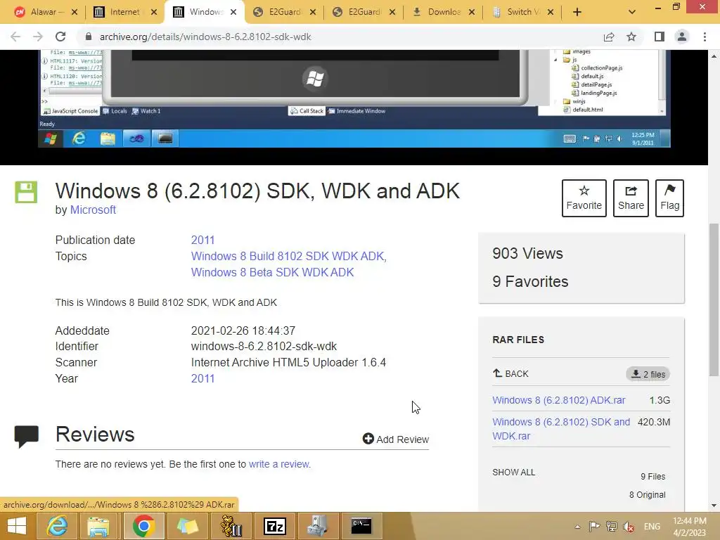This screenshot has height=540, width=720.
Task: Select the identifier text windows-8-6.2.8102-sdk-wdk
Action: pyautogui.click(x=264, y=346)
